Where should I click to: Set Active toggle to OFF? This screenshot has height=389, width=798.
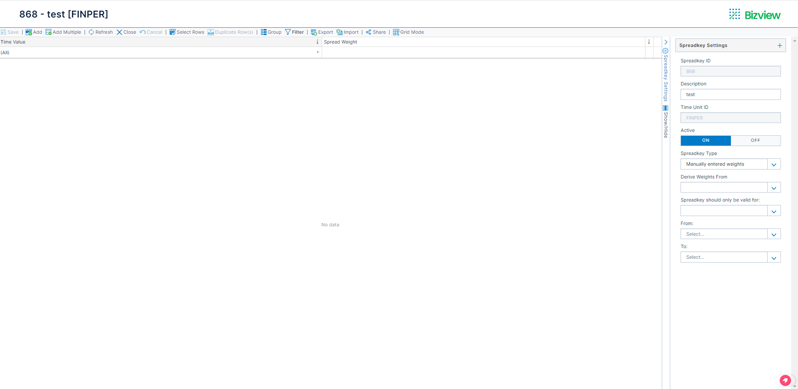click(x=755, y=140)
